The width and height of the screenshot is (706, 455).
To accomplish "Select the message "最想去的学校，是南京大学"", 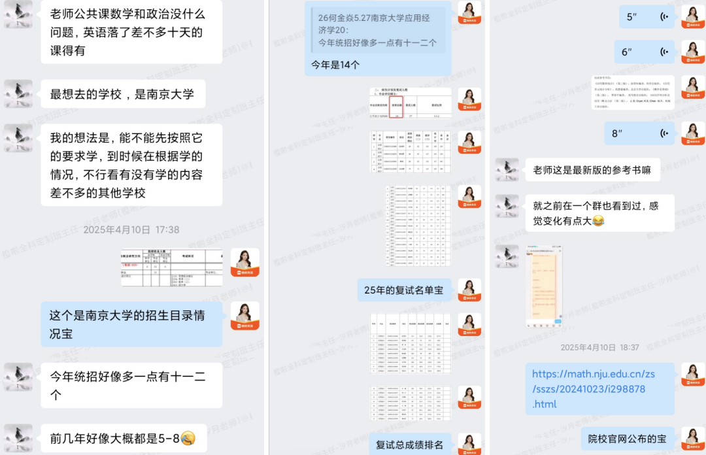I will click(x=123, y=93).
